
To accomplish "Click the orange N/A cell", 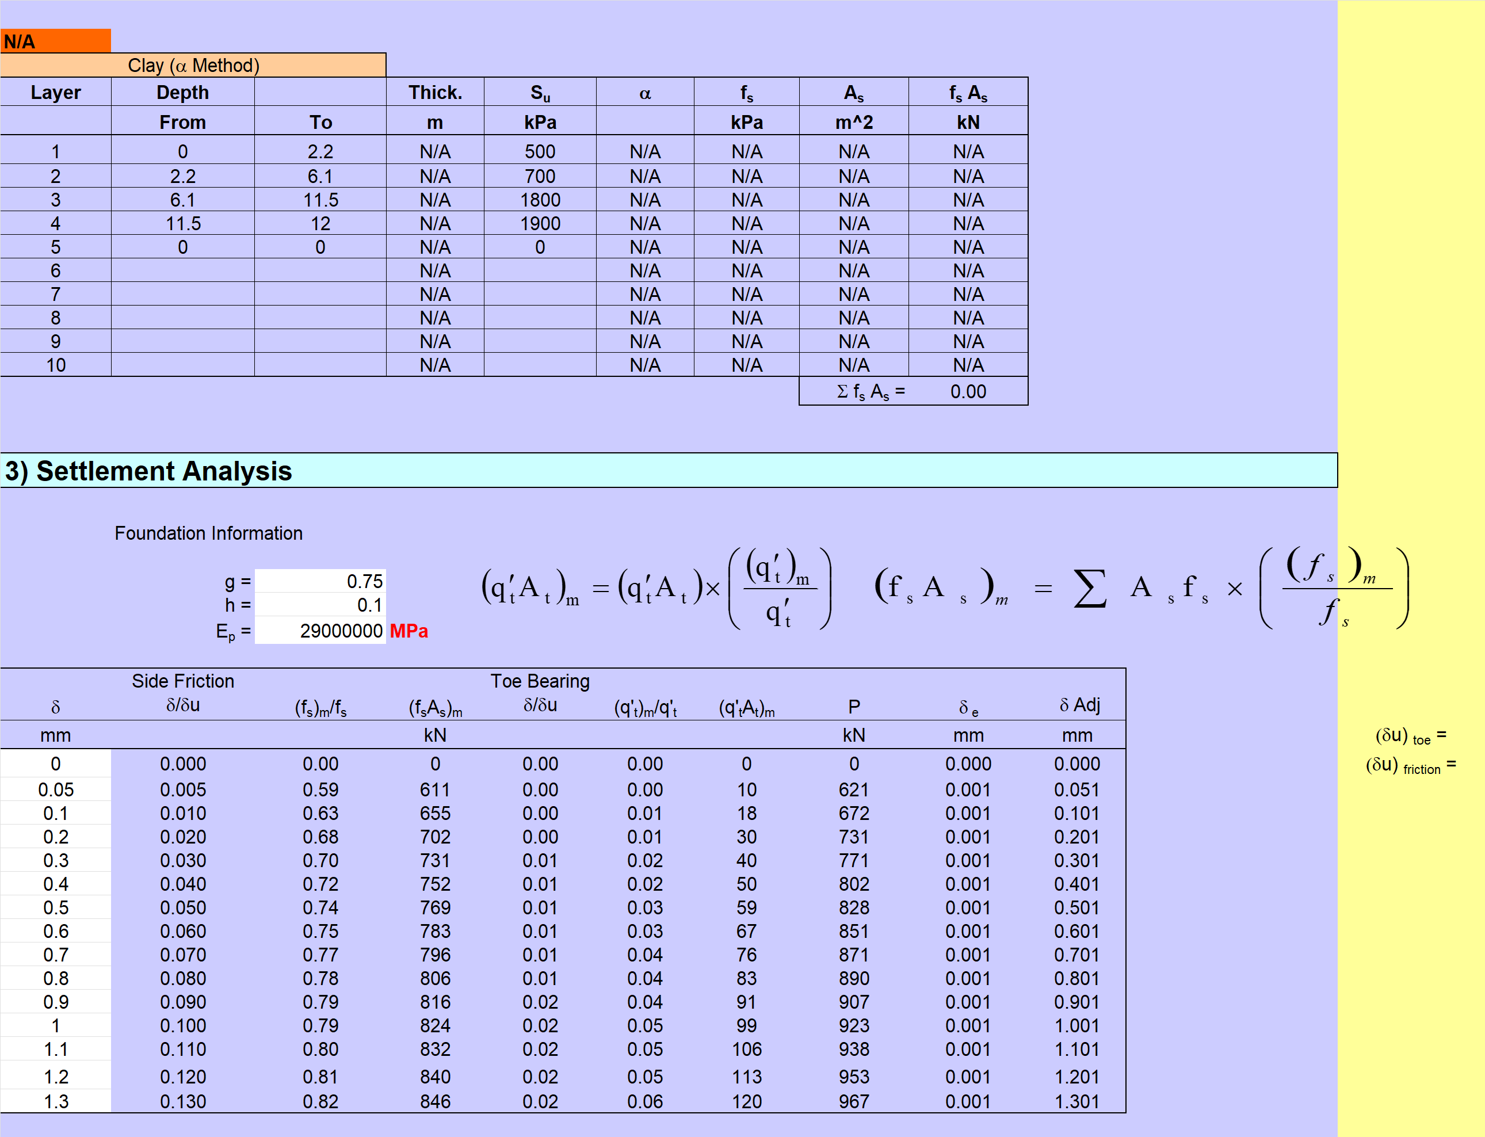I will coord(55,41).
